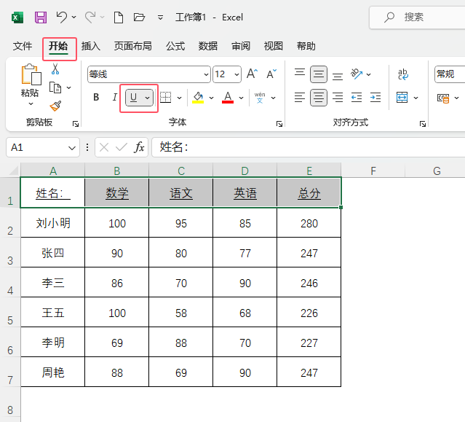This screenshot has height=422, width=465.
Task: Toggle Align Left
Action: 300,98
